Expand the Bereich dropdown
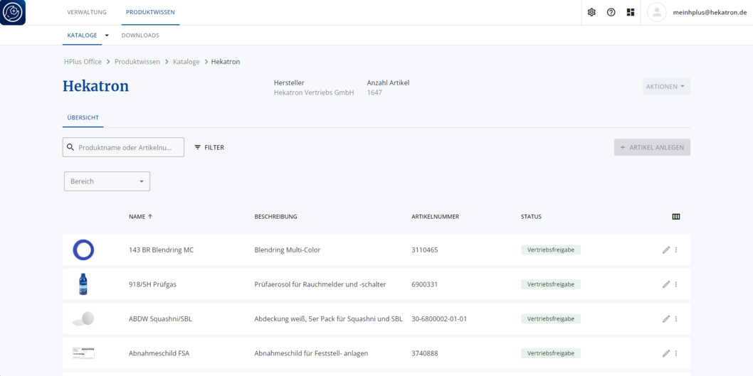The width and height of the screenshot is (753, 376). 107,181
